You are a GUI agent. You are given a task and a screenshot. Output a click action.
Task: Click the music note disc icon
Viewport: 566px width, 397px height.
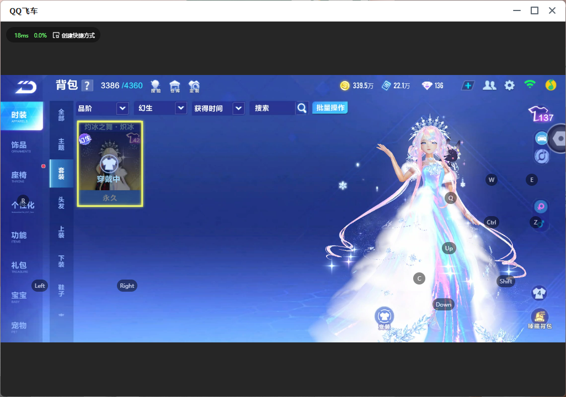pyautogui.click(x=542, y=156)
